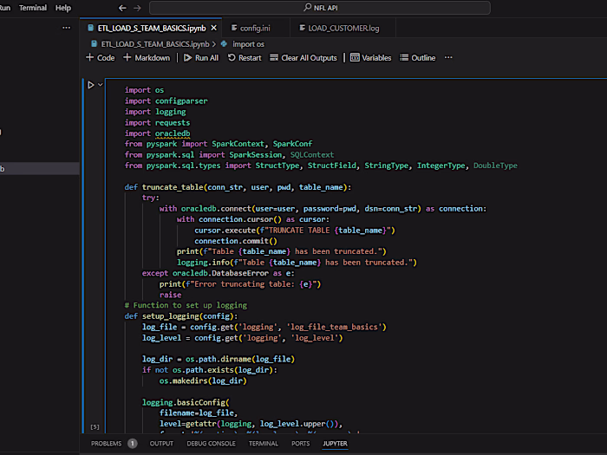
Task: Click the Run All notebook button
Action: coord(199,58)
